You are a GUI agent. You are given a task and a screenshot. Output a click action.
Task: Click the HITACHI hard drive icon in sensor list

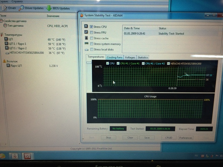point(7,52)
